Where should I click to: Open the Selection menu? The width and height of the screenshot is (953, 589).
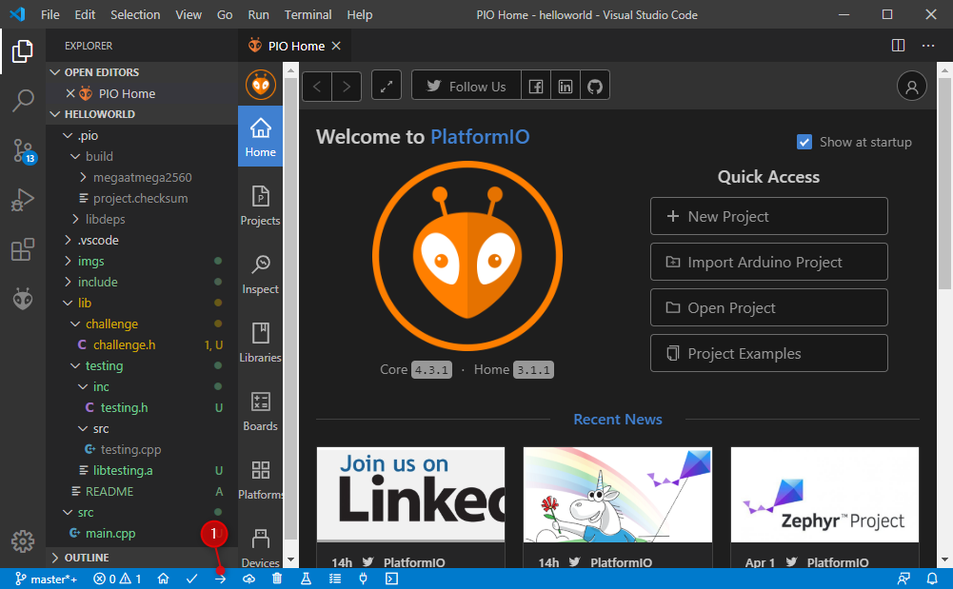point(135,14)
